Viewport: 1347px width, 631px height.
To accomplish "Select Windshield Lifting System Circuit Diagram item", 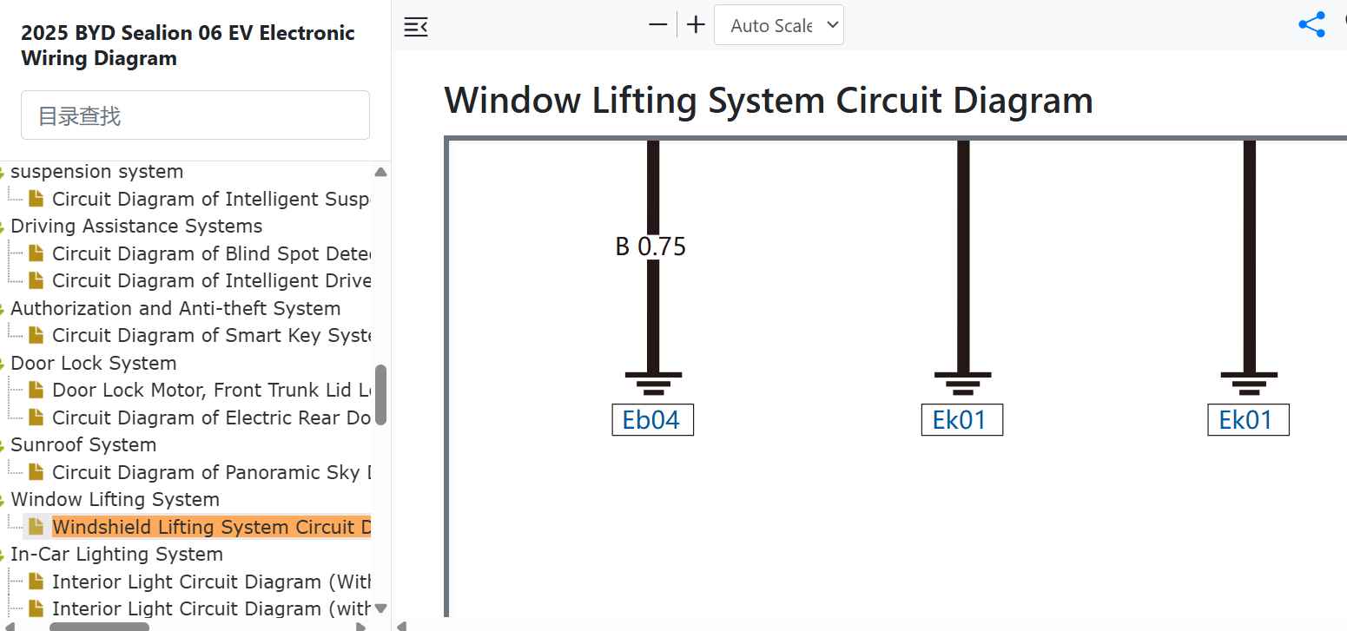I will coord(212,527).
